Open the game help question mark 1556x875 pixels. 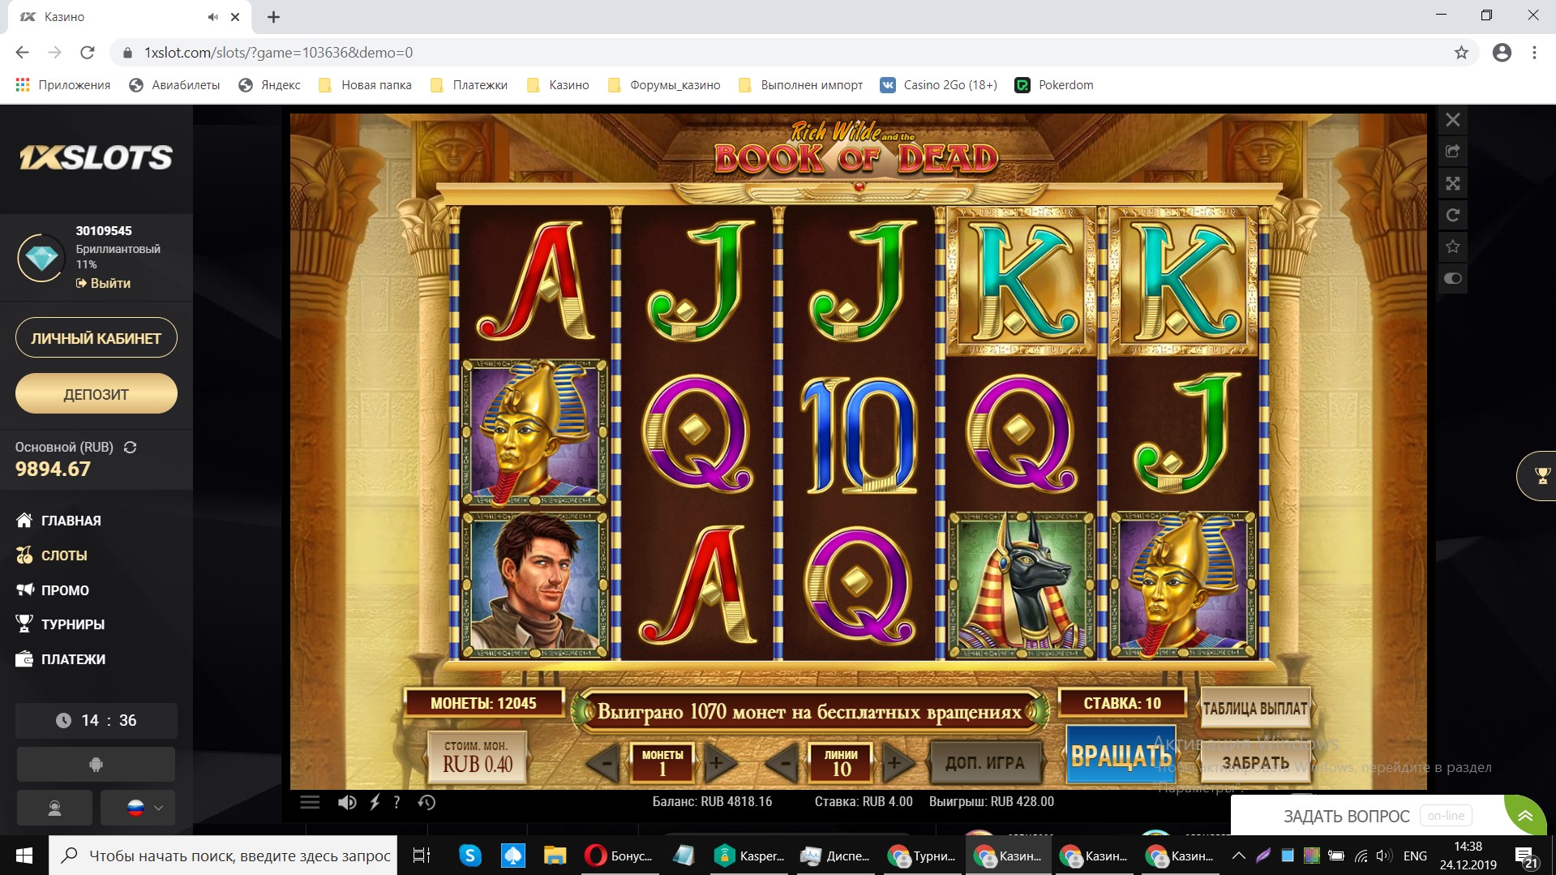[x=397, y=802]
